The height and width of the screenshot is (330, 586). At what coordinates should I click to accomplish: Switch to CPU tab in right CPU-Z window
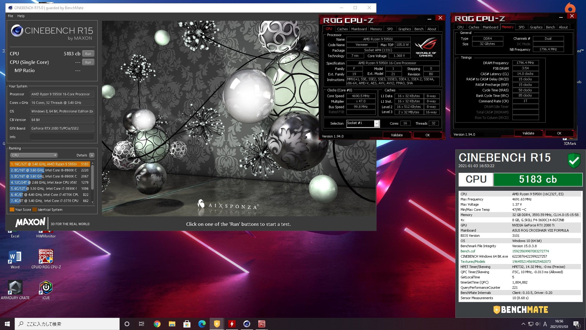tap(460, 27)
